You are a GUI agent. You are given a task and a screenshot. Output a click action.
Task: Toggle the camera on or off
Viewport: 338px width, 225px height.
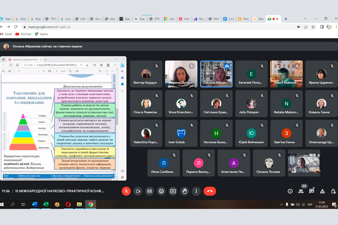[x=138, y=191]
